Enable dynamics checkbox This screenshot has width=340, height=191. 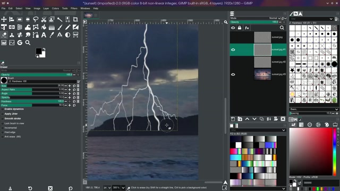3,109
